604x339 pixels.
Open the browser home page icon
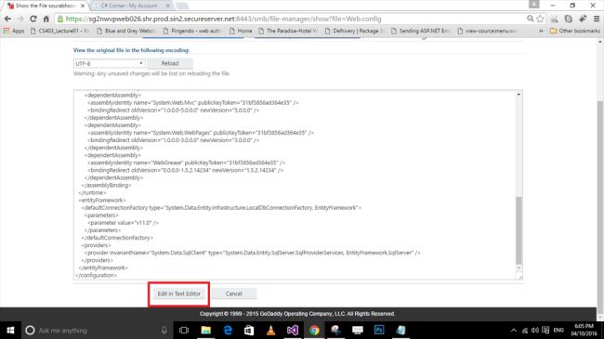click(46, 19)
